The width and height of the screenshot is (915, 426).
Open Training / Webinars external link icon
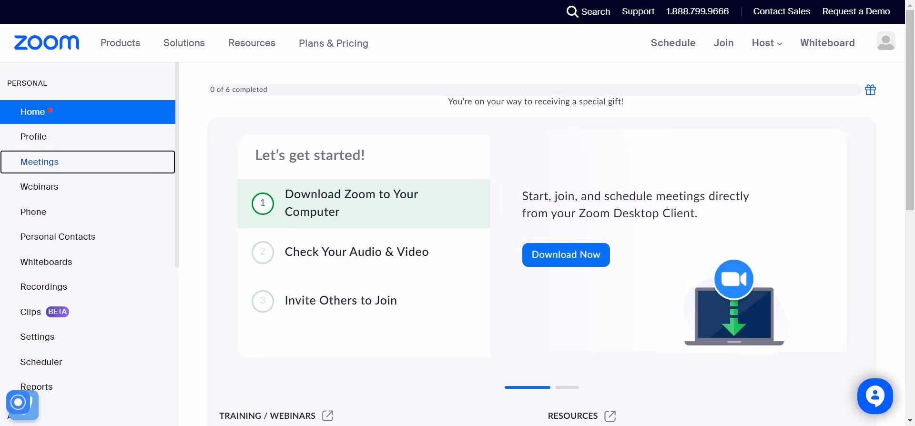(x=328, y=416)
